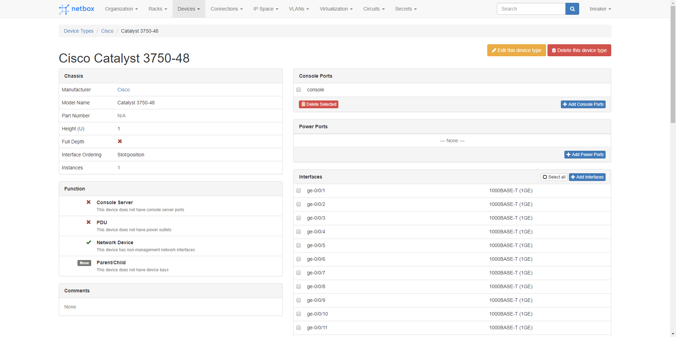Screen dimensions: 676x337
Task: Open the Devices menu
Action: [x=189, y=9]
